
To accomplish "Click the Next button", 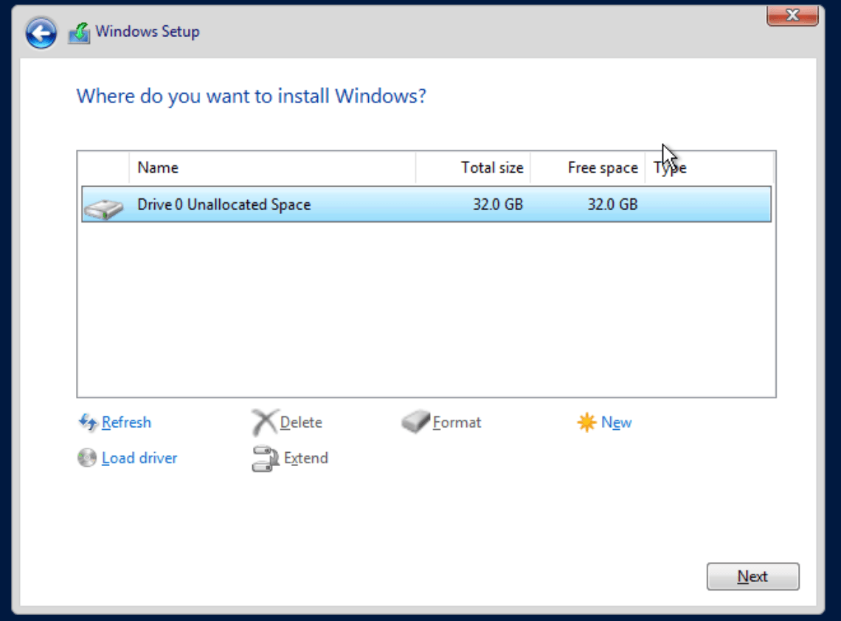I will point(752,576).
